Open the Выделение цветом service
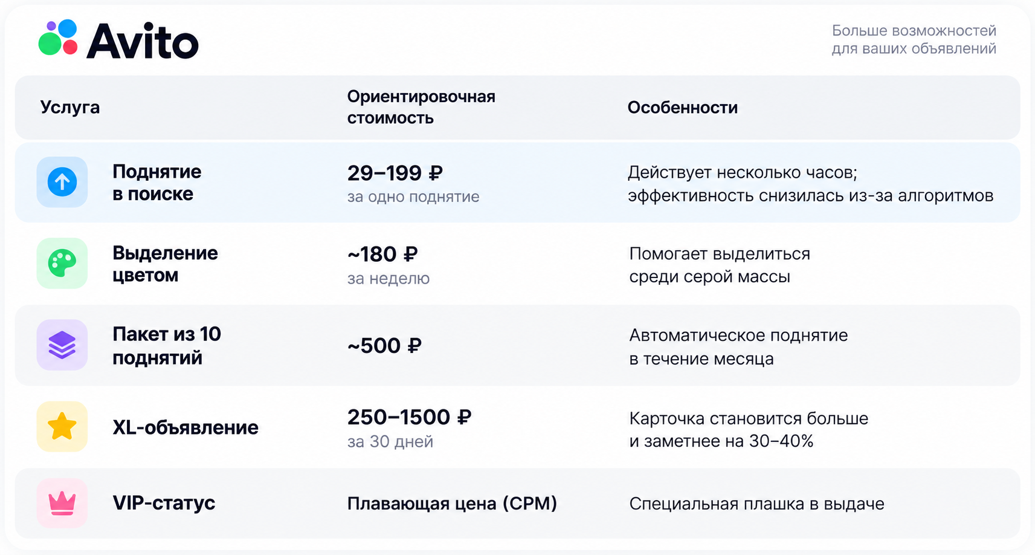 [x=165, y=264]
